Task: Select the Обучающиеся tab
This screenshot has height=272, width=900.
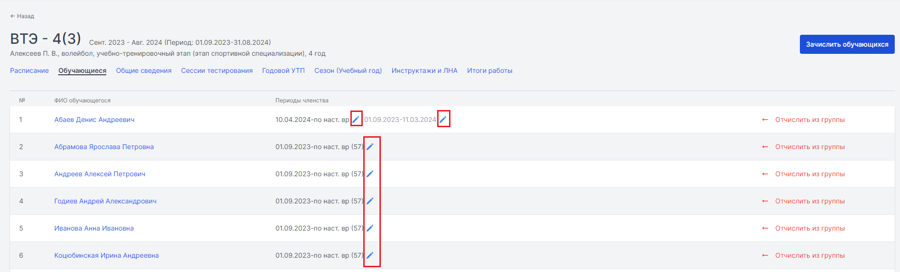Action: point(82,71)
